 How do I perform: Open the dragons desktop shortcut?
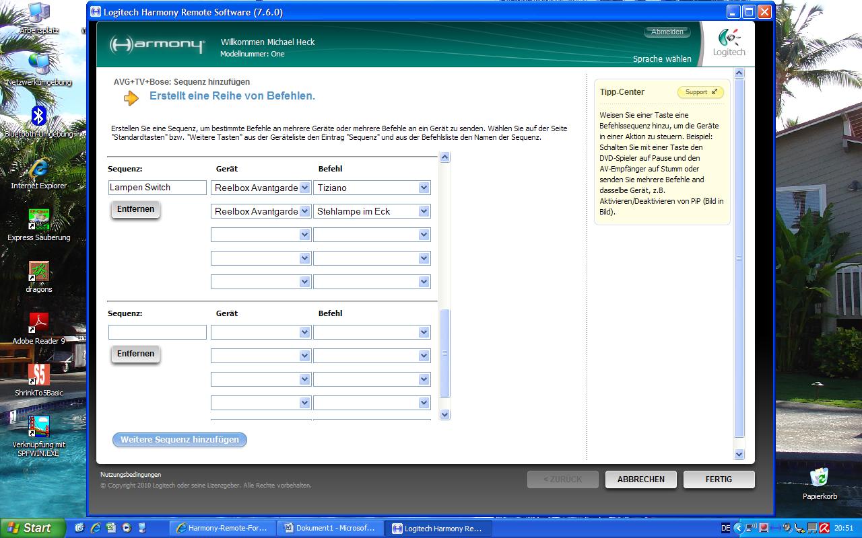point(38,272)
